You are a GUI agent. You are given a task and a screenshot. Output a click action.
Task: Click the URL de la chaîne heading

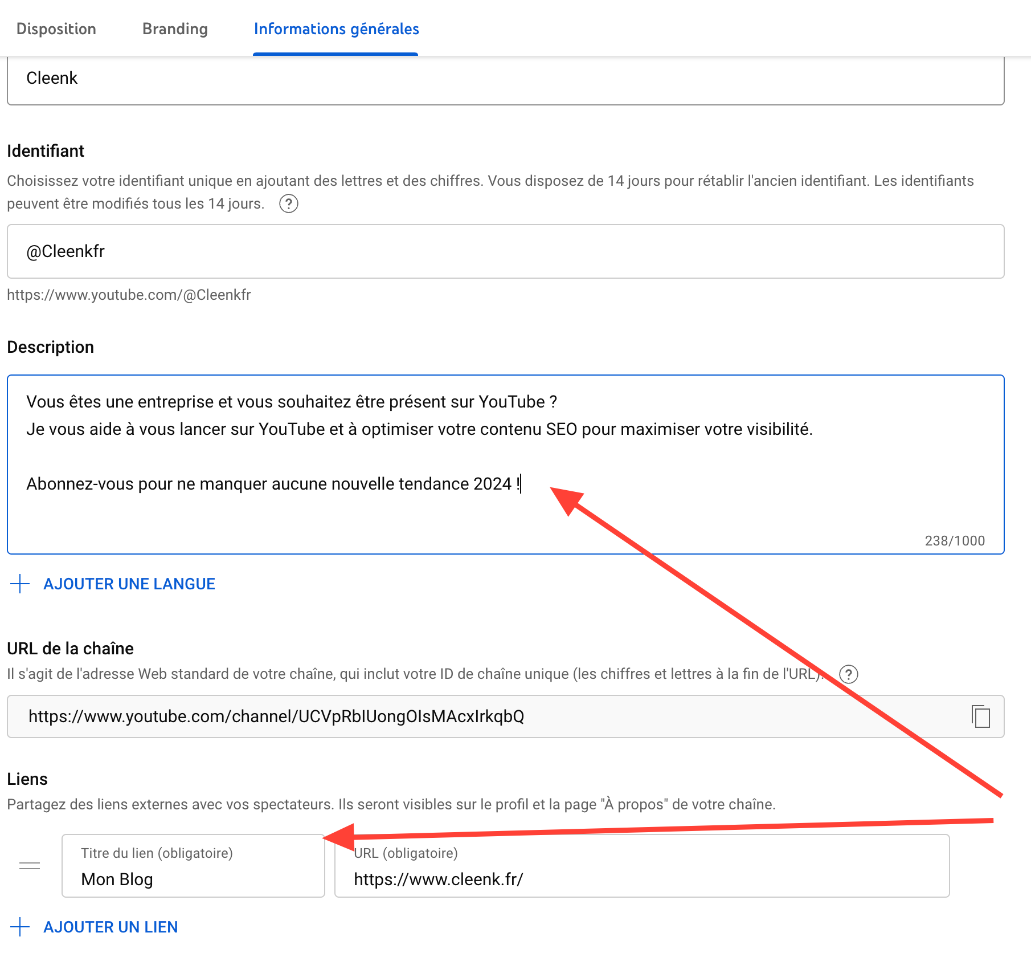[x=70, y=649]
